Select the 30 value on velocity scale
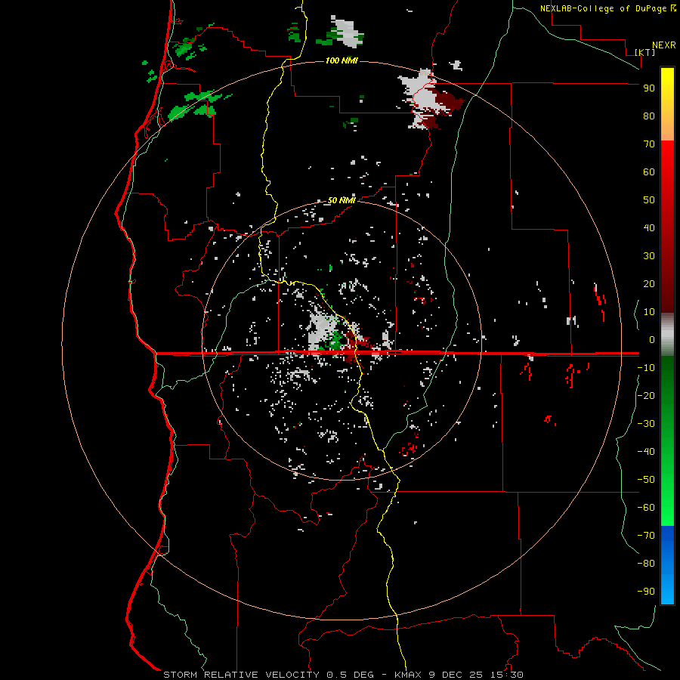This screenshot has height=680, width=680. [x=649, y=256]
